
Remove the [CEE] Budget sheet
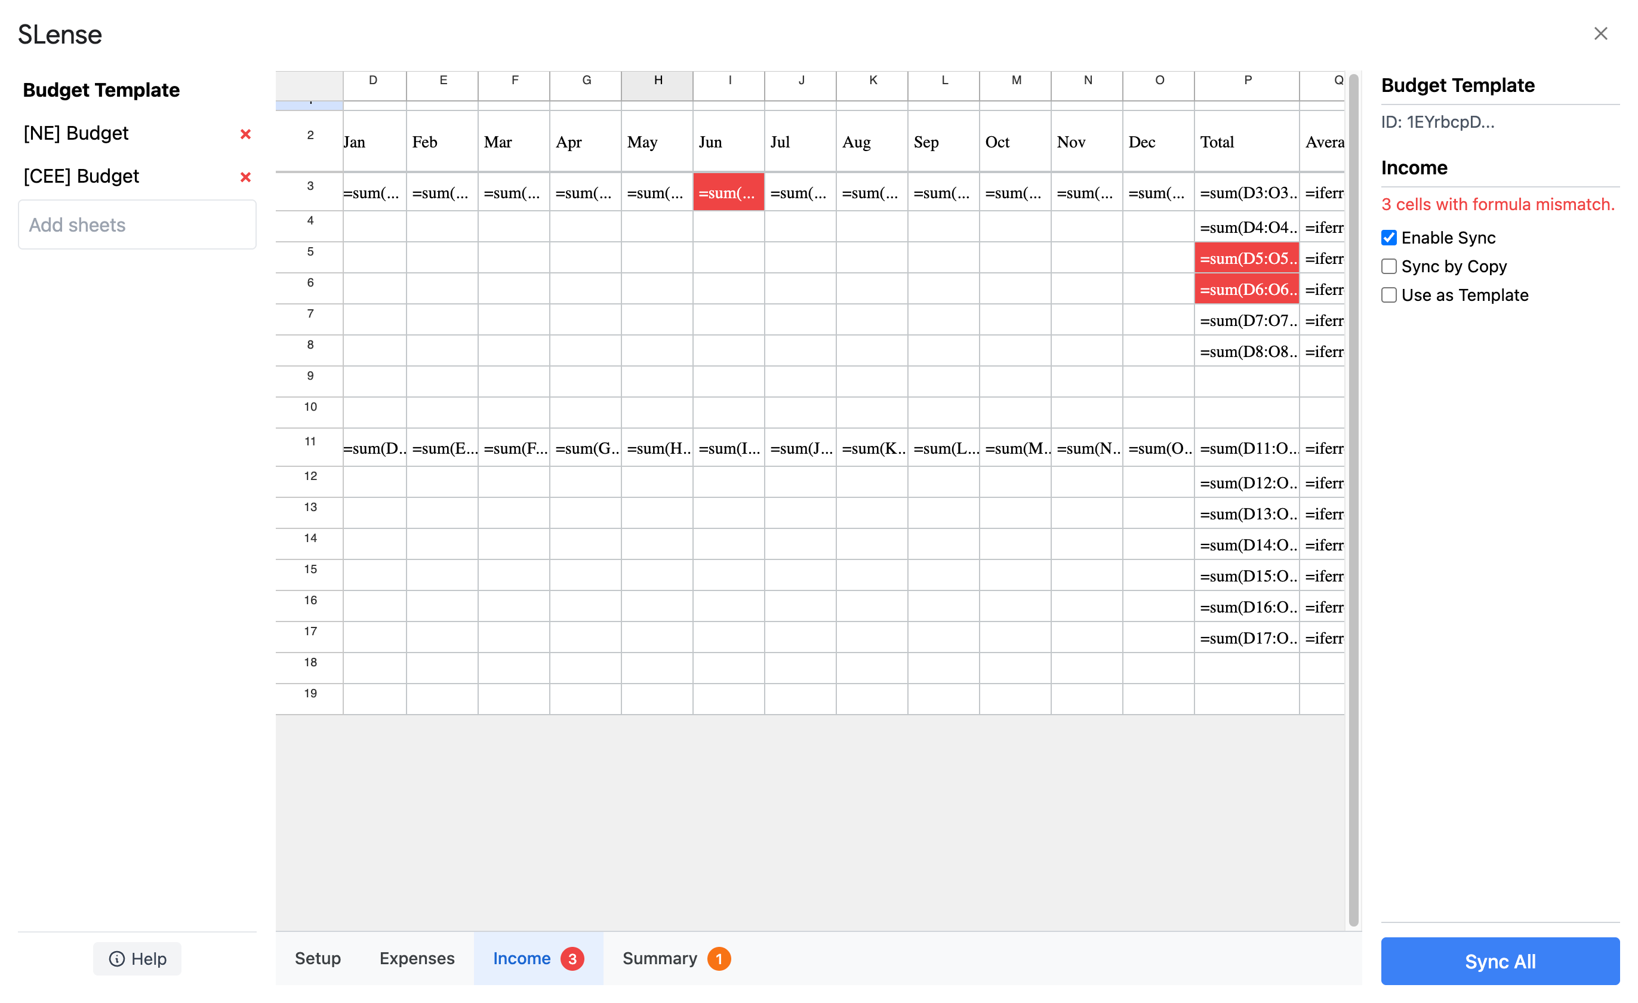[245, 177]
